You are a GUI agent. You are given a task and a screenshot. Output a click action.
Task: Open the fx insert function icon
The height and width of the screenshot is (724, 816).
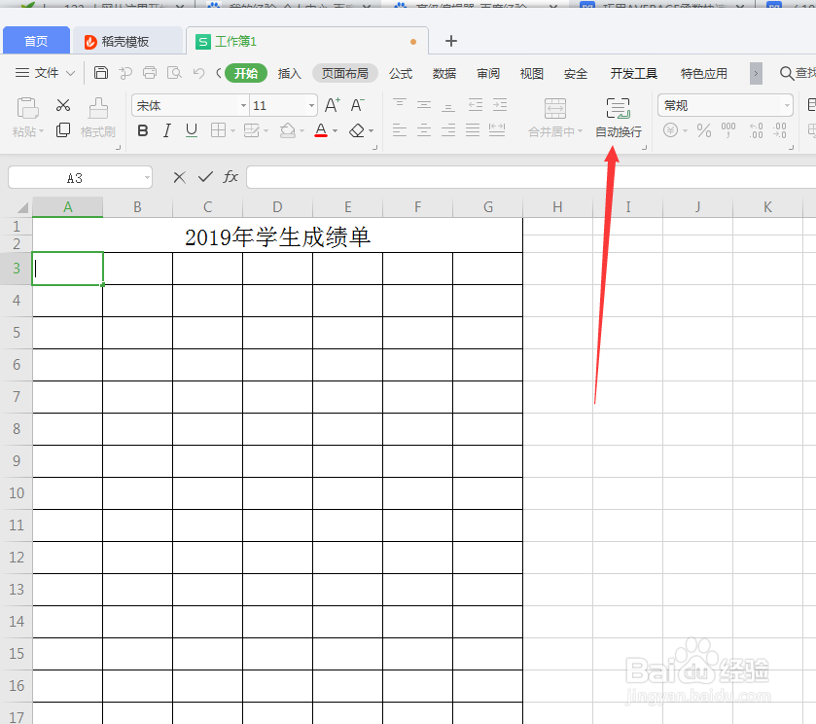(231, 177)
